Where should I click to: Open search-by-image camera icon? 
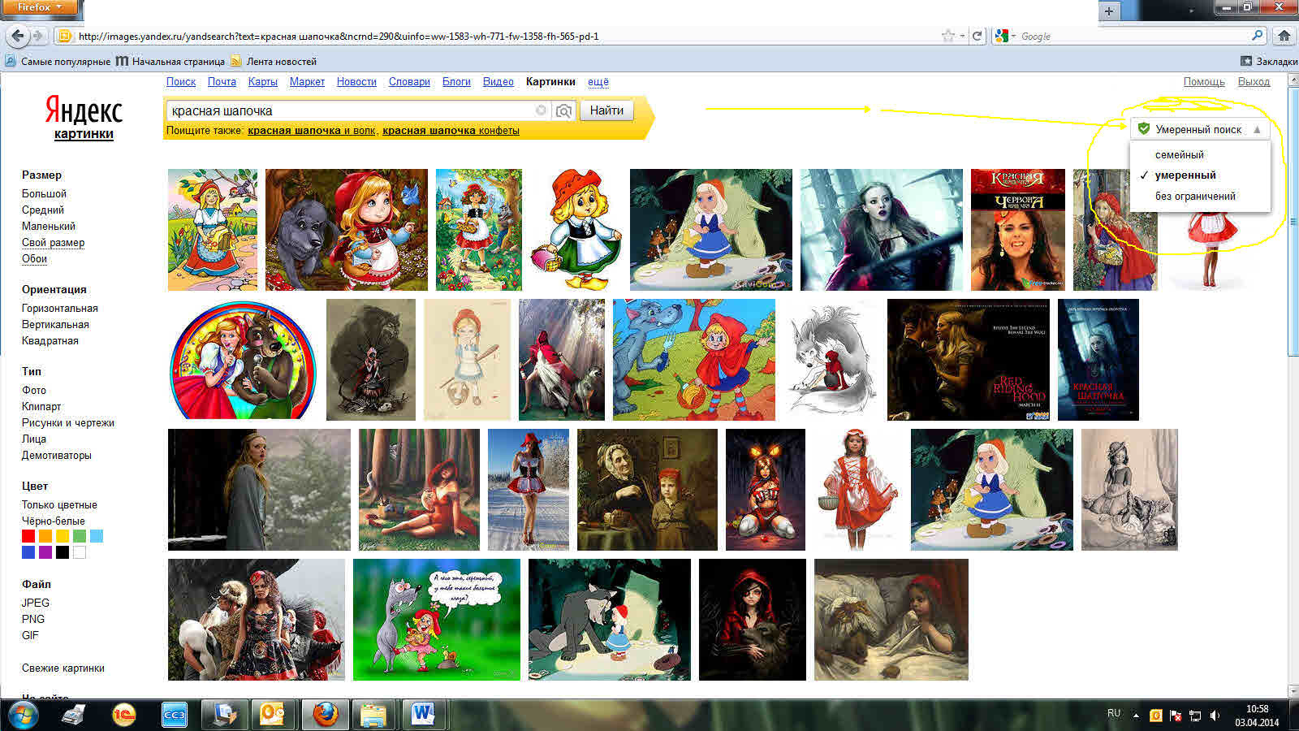pyautogui.click(x=563, y=110)
